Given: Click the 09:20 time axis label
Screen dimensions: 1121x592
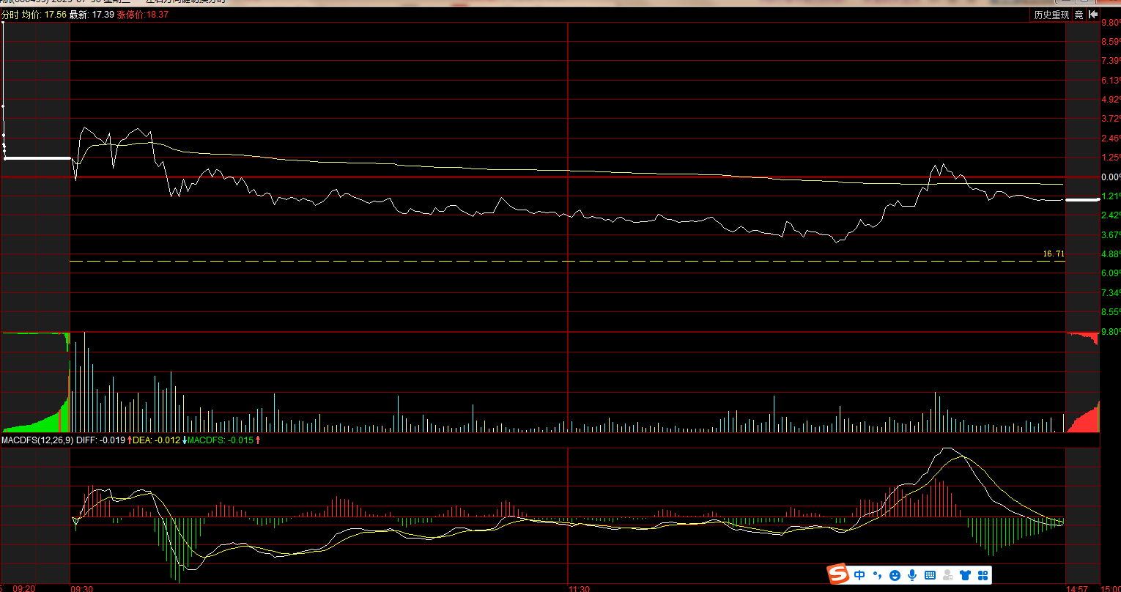Looking at the screenshot, I should point(25,588).
